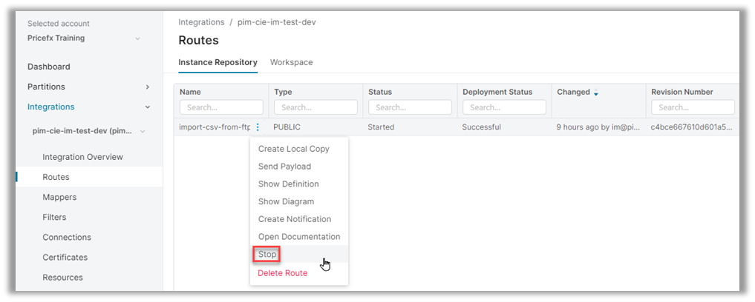Click the Name column search field

click(221, 107)
